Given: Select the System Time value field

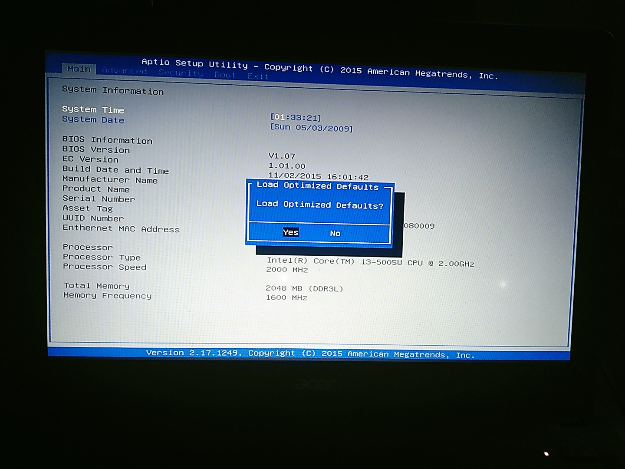Looking at the screenshot, I should [296, 118].
